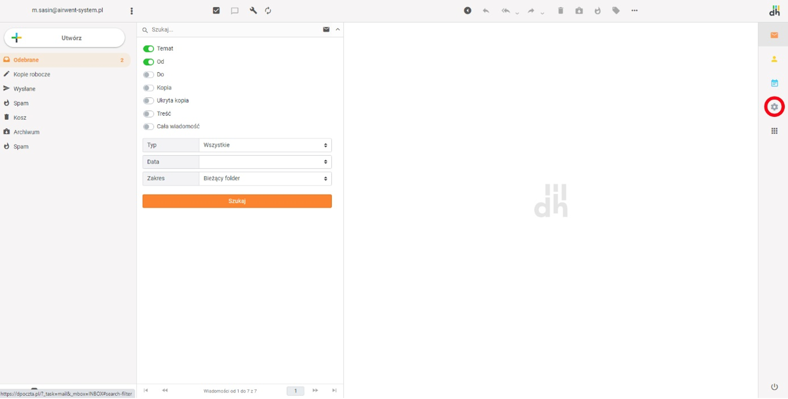Enable the Treść search toggle

149,114
